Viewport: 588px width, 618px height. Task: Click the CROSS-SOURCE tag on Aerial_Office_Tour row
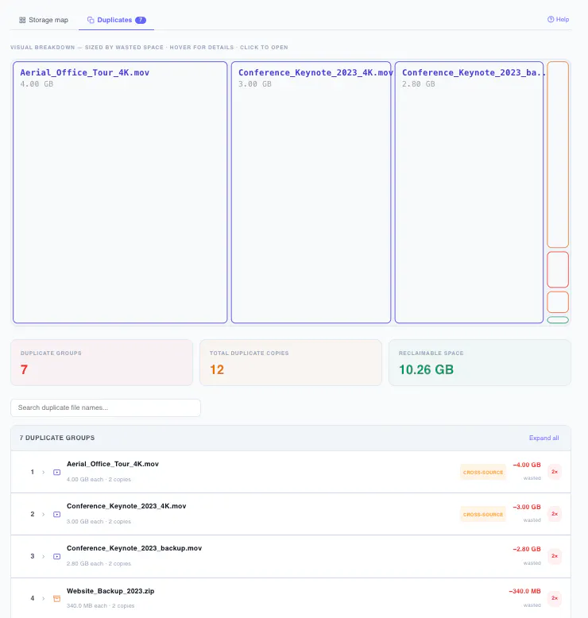(483, 472)
